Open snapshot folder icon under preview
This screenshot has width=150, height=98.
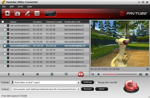pyautogui.click(x=147, y=74)
